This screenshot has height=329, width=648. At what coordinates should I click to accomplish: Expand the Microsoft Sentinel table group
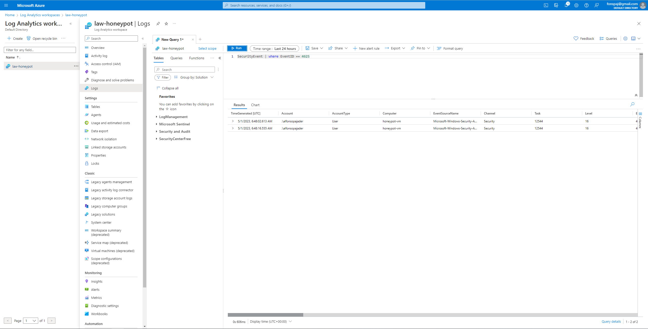point(156,124)
